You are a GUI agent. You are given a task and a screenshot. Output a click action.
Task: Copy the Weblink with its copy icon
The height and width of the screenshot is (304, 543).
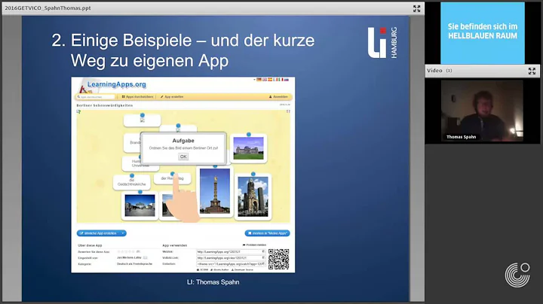click(x=263, y=252)
